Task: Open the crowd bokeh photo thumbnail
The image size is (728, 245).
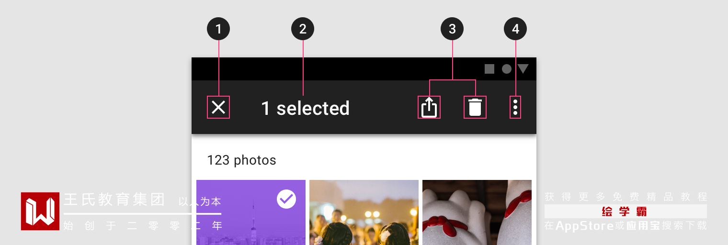Action: (x=364, y=212)
